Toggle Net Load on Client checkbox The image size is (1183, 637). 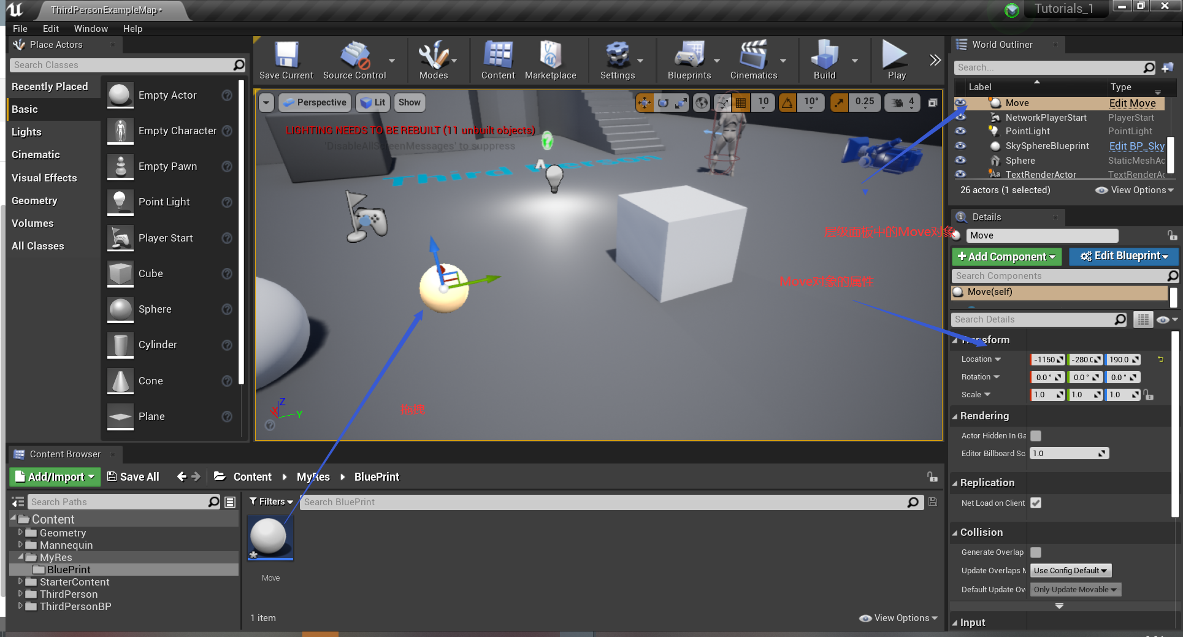(1036, 503)
